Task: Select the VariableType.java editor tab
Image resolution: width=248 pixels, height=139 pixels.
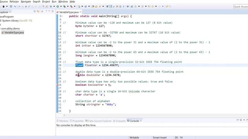Action: point(69,12)
